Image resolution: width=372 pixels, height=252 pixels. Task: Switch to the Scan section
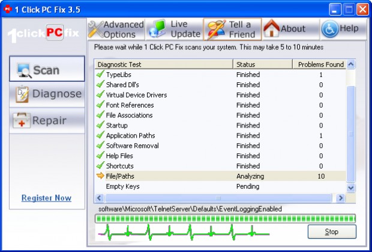pyautogui.click(x=47, y=69)
